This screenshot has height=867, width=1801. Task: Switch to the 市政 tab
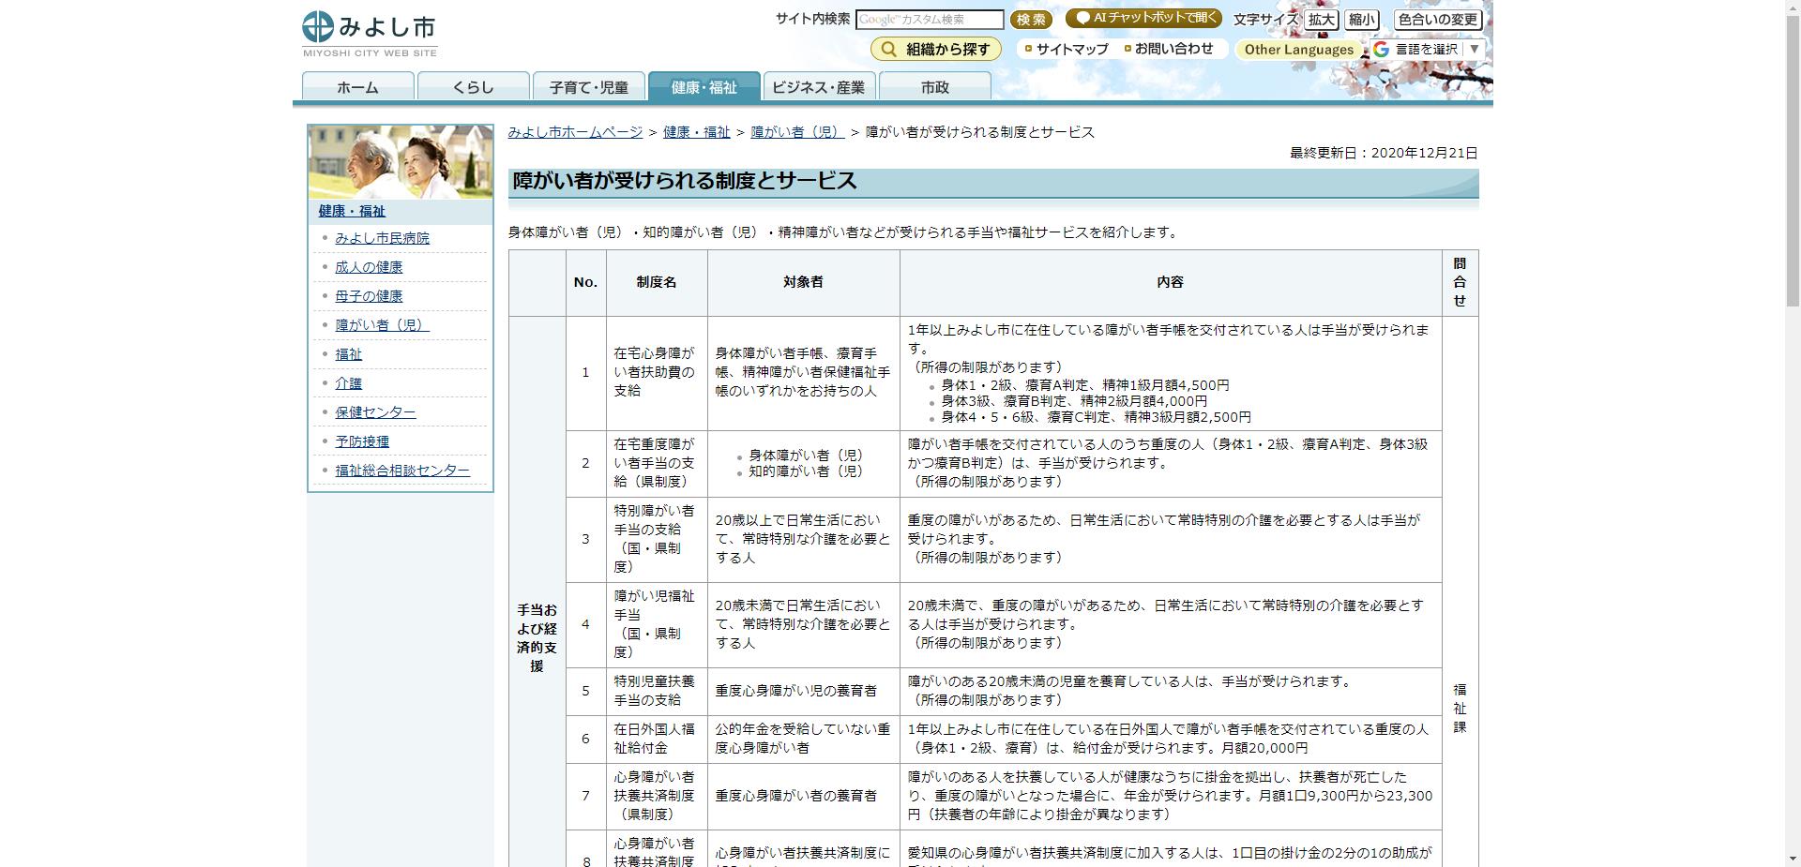click(936, 87)
